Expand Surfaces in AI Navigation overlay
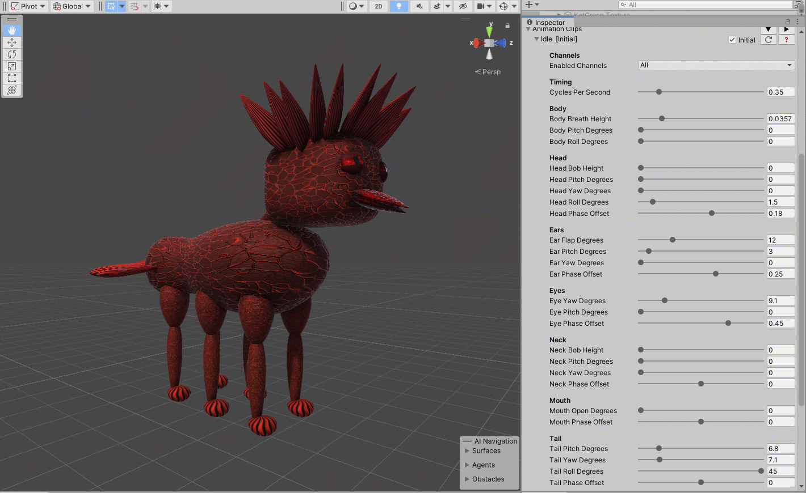The height and width of the screenshot is (493, 806). (x=467, y=451)
